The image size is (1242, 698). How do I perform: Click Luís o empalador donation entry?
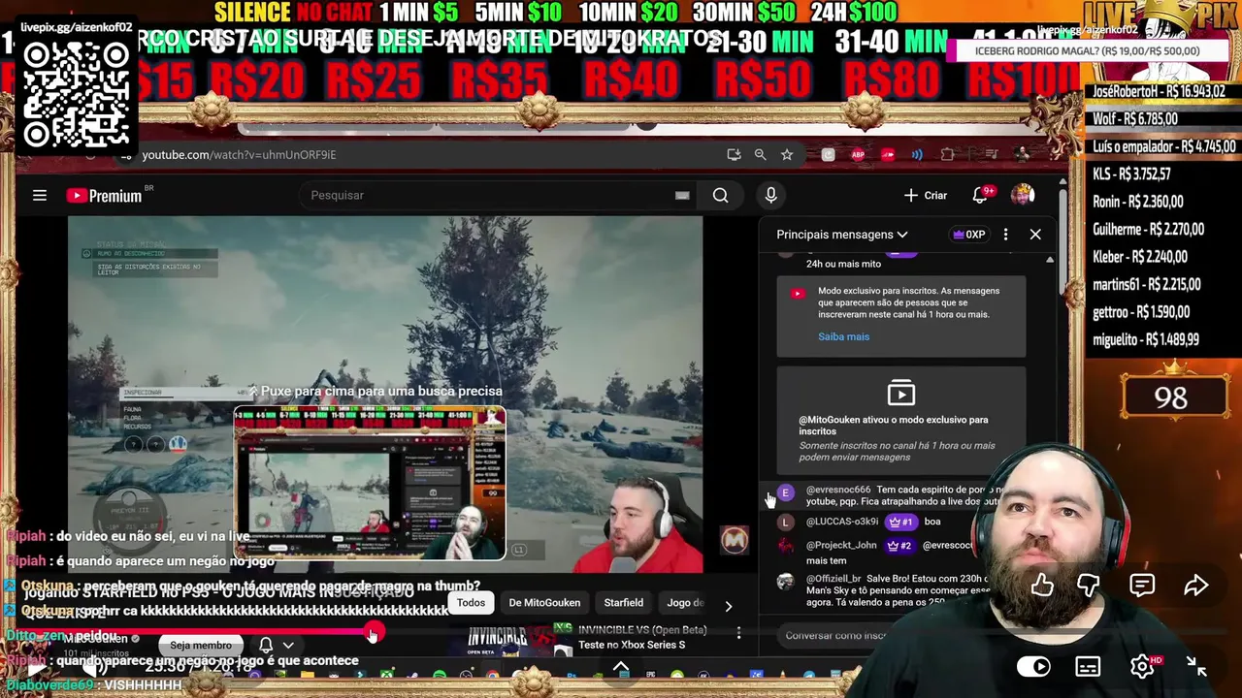1163,147
